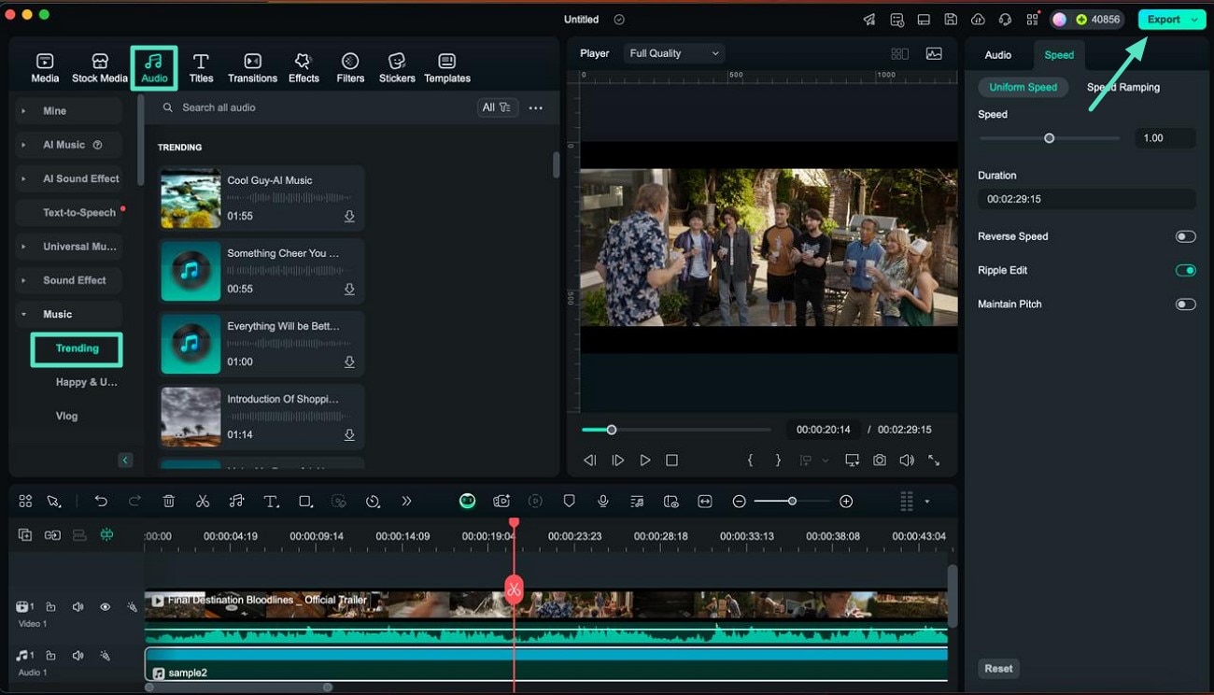The height and width of the screenshot is (695, 1214).
Task: Select Speed Ramping mode
Action: (1123, 87)
